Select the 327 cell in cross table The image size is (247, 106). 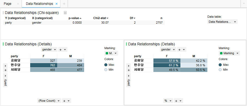(44, 61)
